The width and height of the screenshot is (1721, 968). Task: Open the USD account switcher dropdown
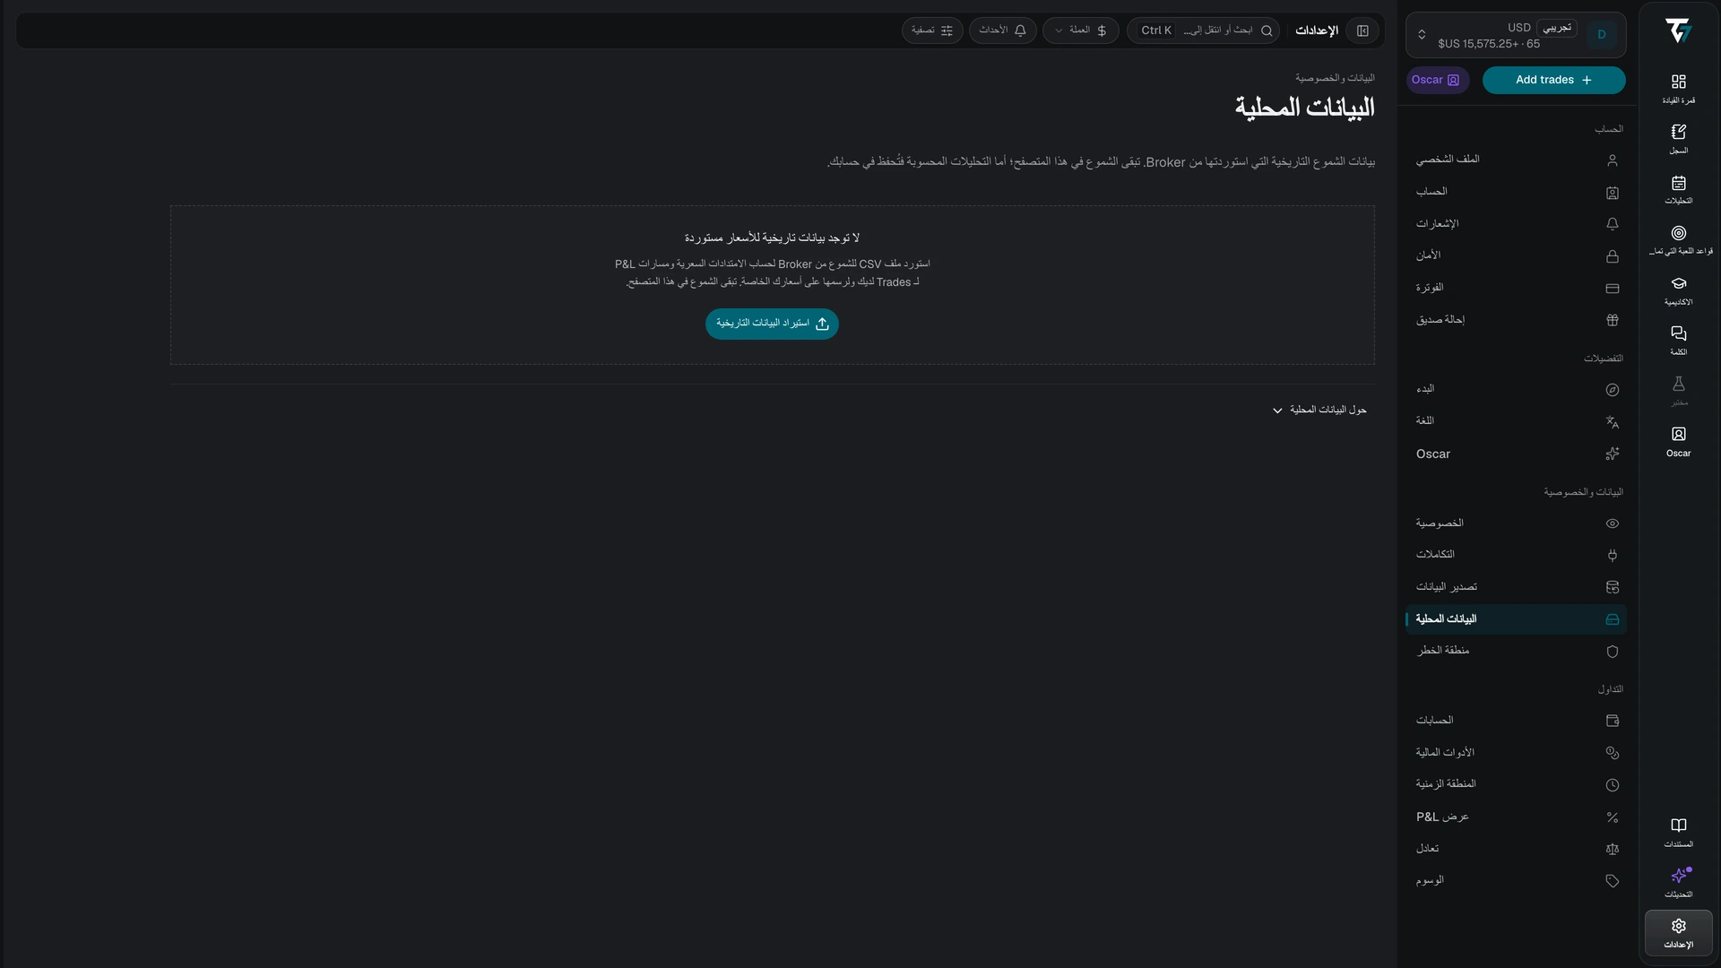pyautogui.click(x=1516, y=35)
